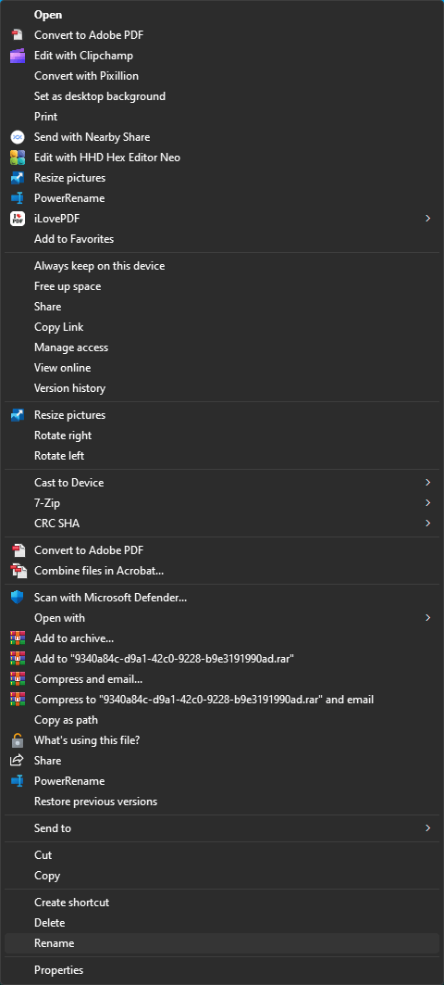
Task: Expand the Send to submenu chevron
Action: [x=427, y=828]
